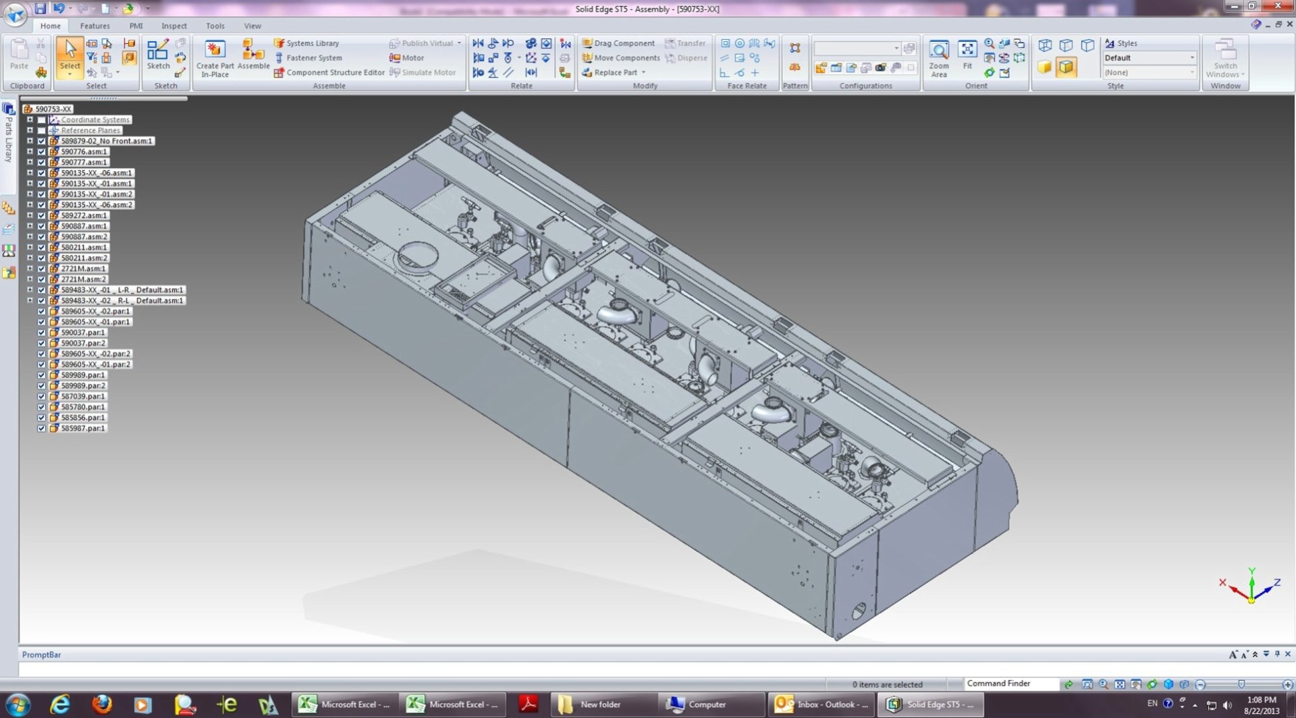Click the Move Components button
The height and width of the screenshot is (718, 1296).
pos(626,58)
